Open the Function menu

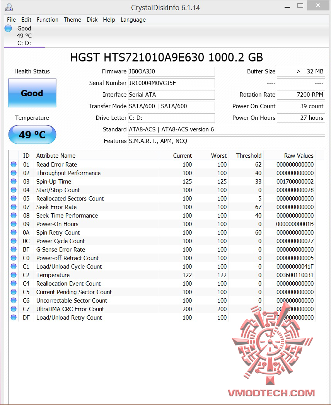coord(48,20)
